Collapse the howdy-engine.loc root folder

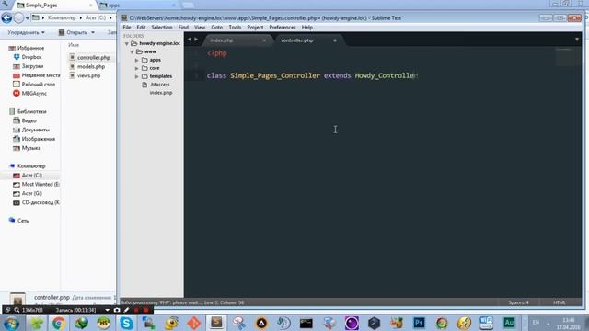127,43
